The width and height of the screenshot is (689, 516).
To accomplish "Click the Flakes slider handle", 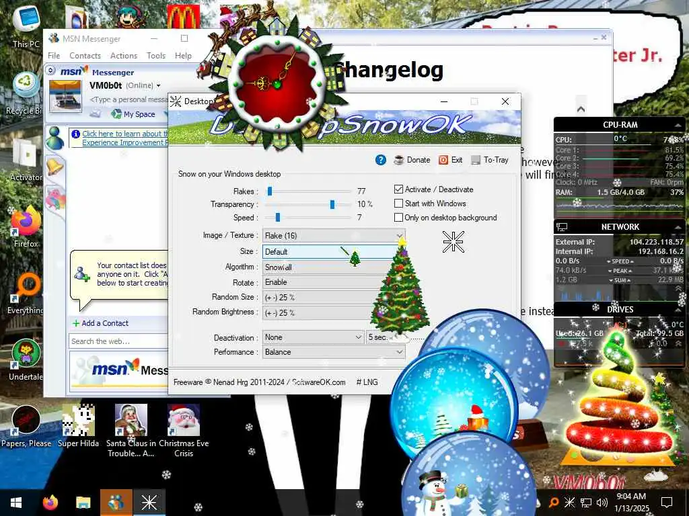I will pyautogui.click(x=270, y=191).
